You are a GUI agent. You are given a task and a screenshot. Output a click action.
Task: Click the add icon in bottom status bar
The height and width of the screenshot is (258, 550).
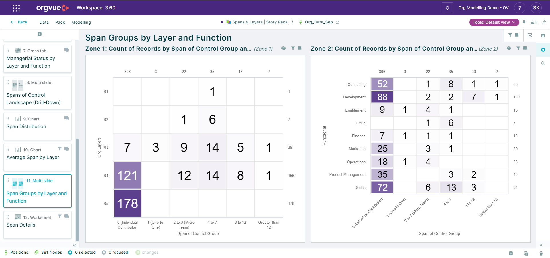click(x=511, y=253)
